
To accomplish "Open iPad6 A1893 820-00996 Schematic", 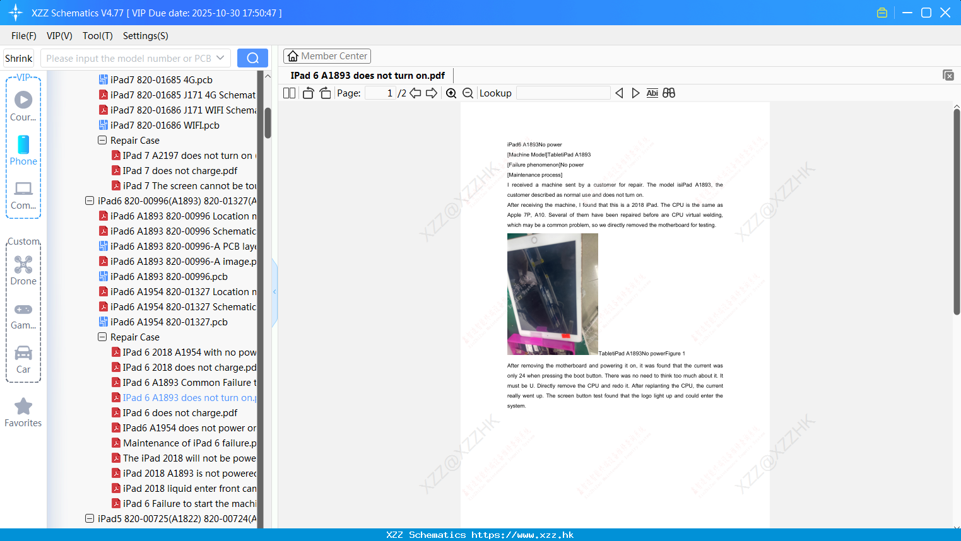I will pyautogui.click(x=177, y=231).
